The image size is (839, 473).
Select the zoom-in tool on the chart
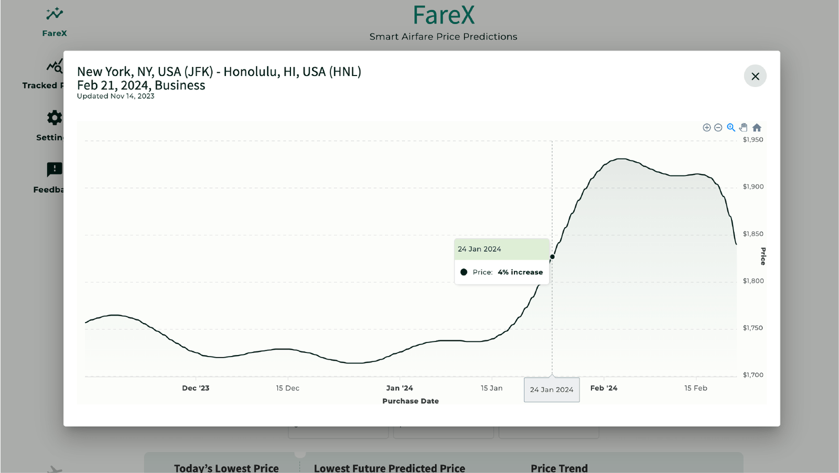pos(707,127)
